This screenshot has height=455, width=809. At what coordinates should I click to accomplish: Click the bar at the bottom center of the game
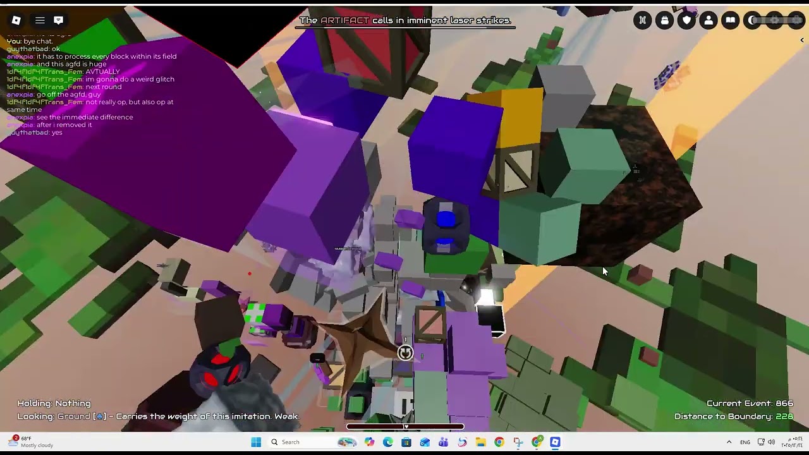[x=405, y=427]
